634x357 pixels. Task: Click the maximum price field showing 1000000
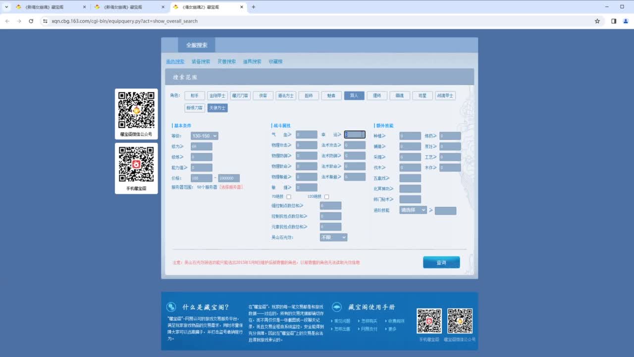point(229,178)
